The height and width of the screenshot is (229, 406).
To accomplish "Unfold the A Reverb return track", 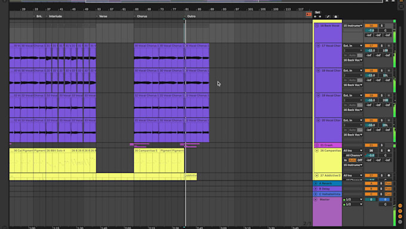I will point(316,184).
